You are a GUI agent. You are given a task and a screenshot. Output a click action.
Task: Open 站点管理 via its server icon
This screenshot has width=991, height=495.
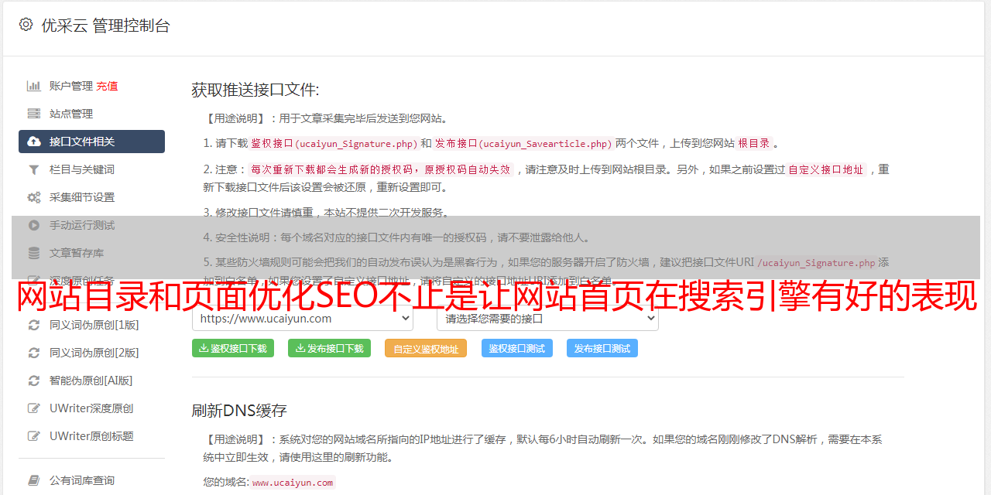click(x=34, y=114)
